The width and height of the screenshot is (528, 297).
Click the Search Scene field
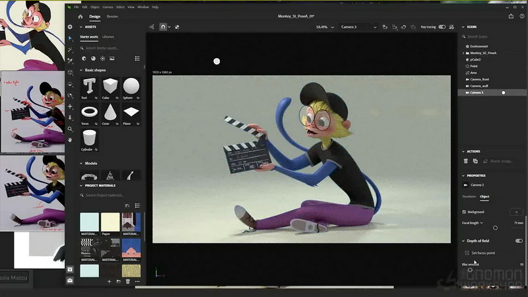pos(492,36)
